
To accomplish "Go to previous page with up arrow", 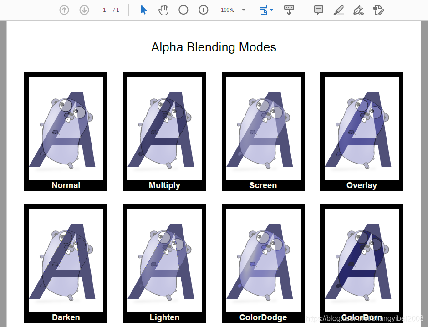I will pos(64,10).
